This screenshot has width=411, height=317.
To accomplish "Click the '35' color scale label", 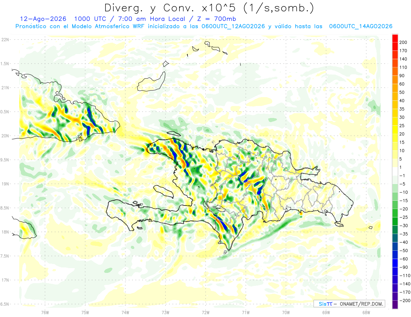I will pos(402,109).
